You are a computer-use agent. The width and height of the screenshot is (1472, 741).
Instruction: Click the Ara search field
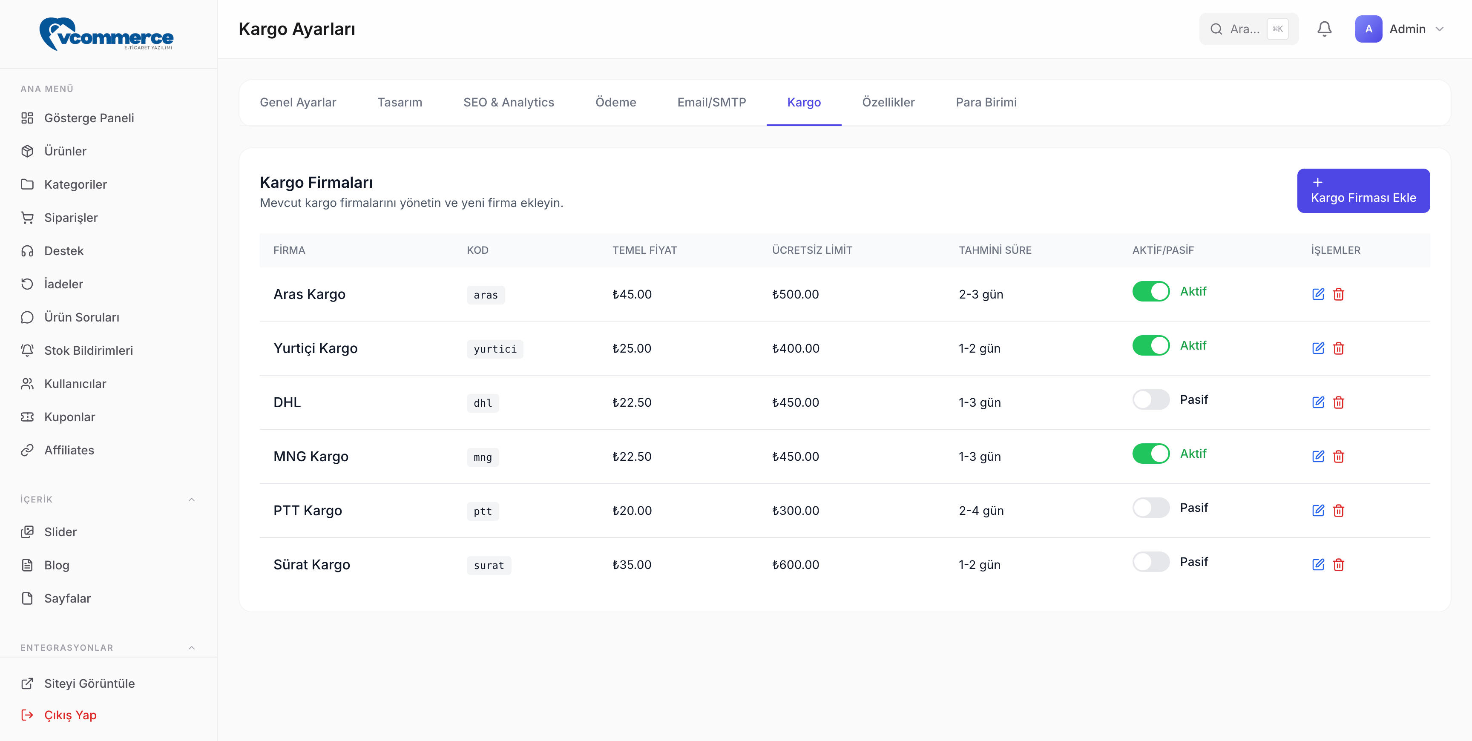coord(1244,29)
